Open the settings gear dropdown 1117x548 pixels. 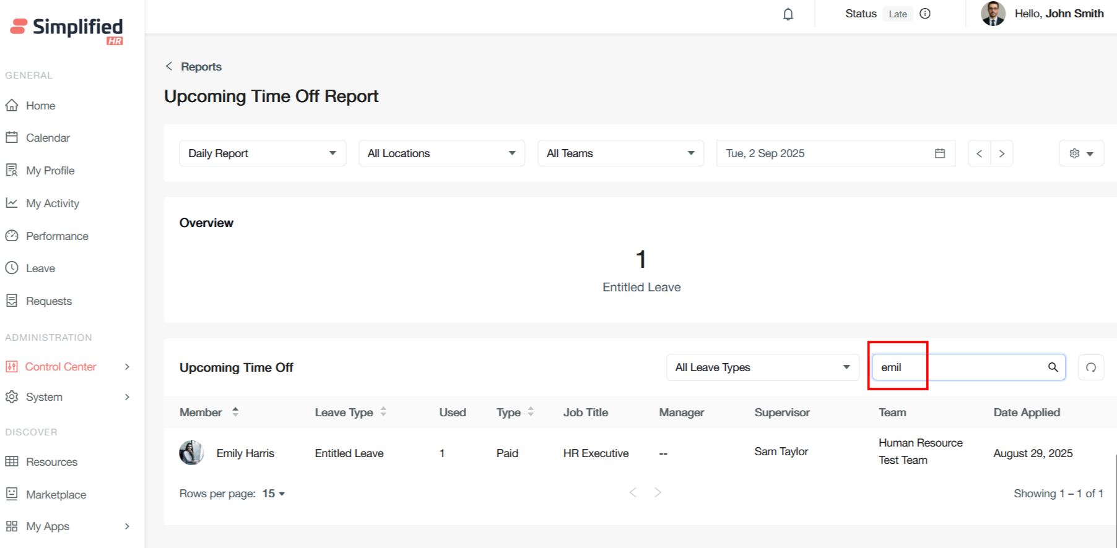(1081, 153)
